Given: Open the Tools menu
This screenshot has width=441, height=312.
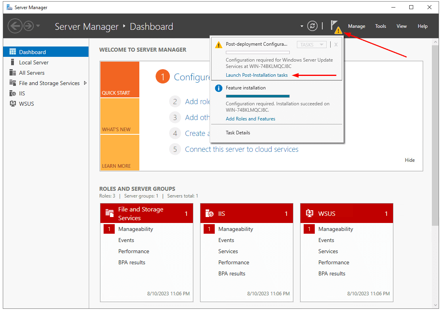Looking at the screenshot, I should tap(380, 26).
